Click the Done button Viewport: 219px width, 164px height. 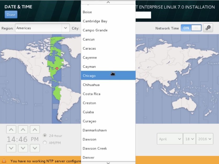11,15
